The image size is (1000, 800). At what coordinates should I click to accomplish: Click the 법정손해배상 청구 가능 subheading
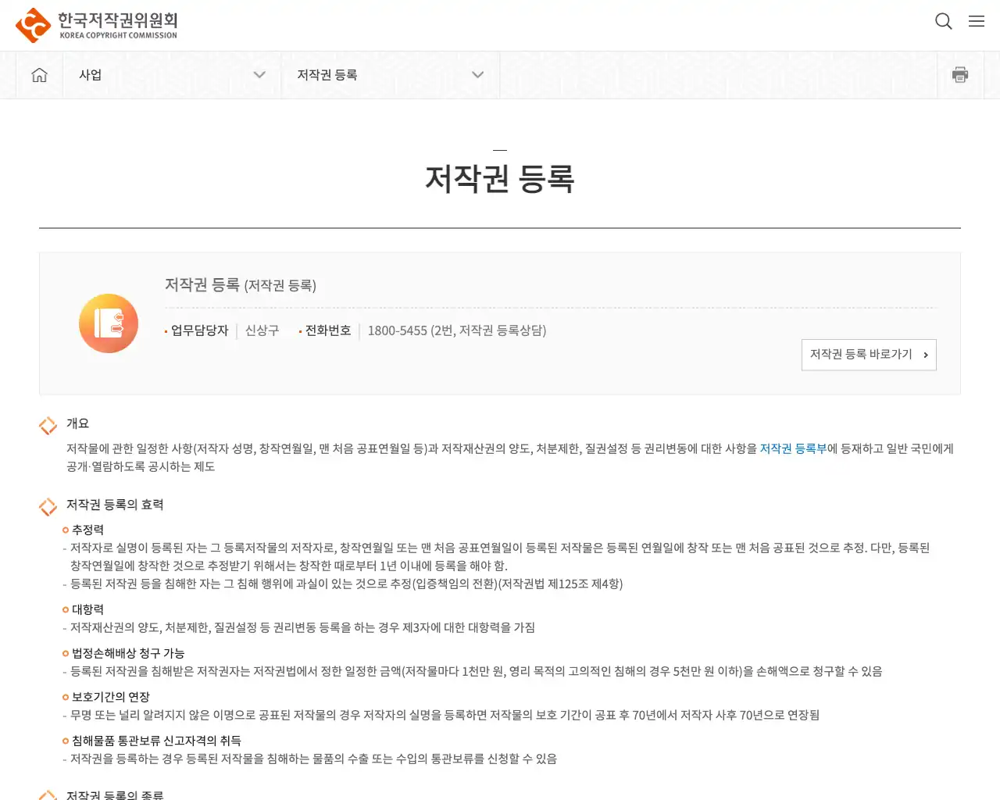[128, 653]
